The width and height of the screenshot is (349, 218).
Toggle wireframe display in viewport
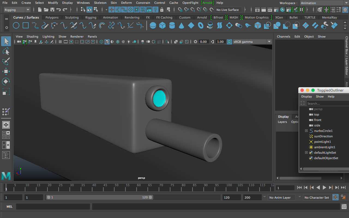pyautogui.click(x=101, y=42)
